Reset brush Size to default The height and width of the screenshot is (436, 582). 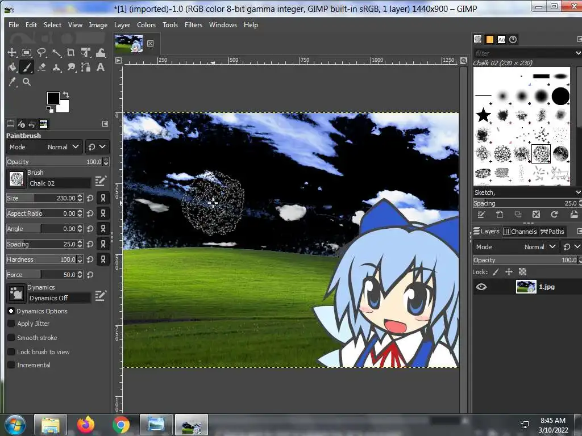90,198
